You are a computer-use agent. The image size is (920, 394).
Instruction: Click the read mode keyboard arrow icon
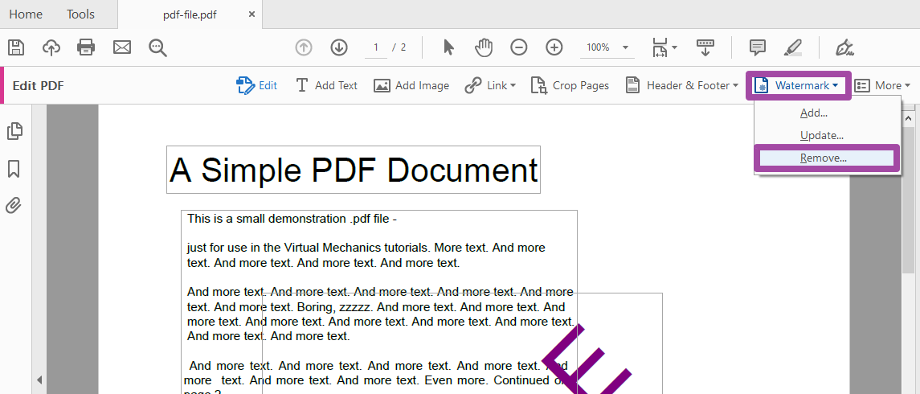(x=705, y=47)
